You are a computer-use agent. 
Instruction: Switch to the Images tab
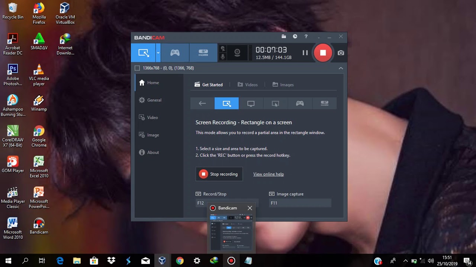pyautogui.click(x=283, y=85)
